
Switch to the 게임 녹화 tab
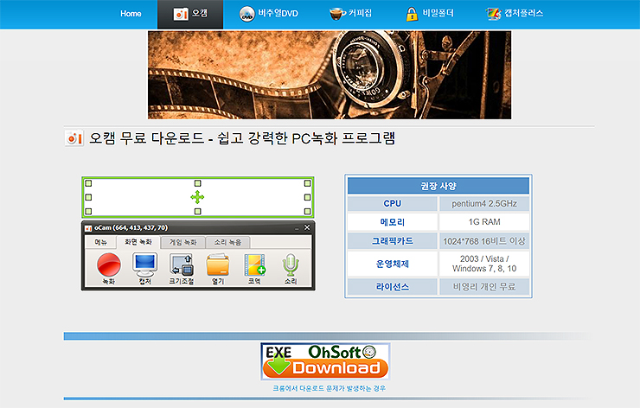[x=182, y=242]
